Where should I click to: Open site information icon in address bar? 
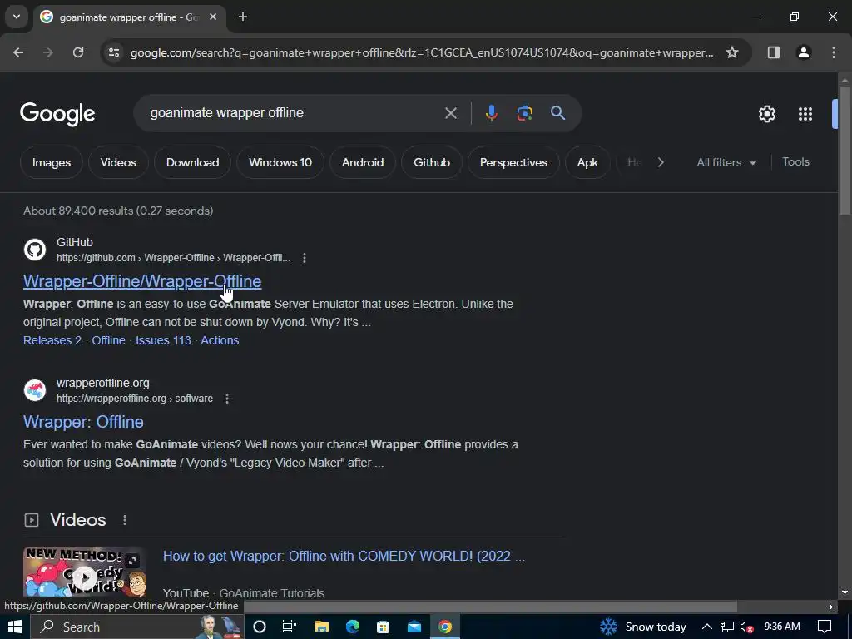tap(113, 52)
